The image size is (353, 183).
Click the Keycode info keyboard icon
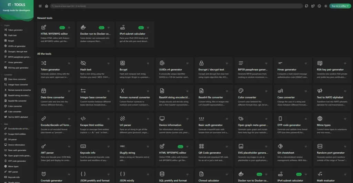[83, 146]
